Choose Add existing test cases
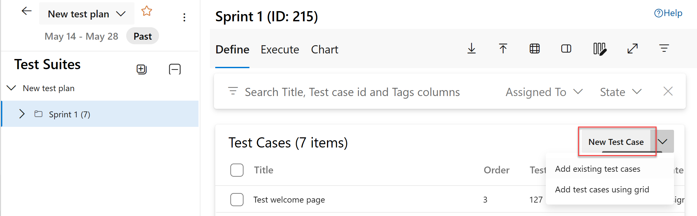The width and height of the screenshot is (697, 216). coord(597,168)
